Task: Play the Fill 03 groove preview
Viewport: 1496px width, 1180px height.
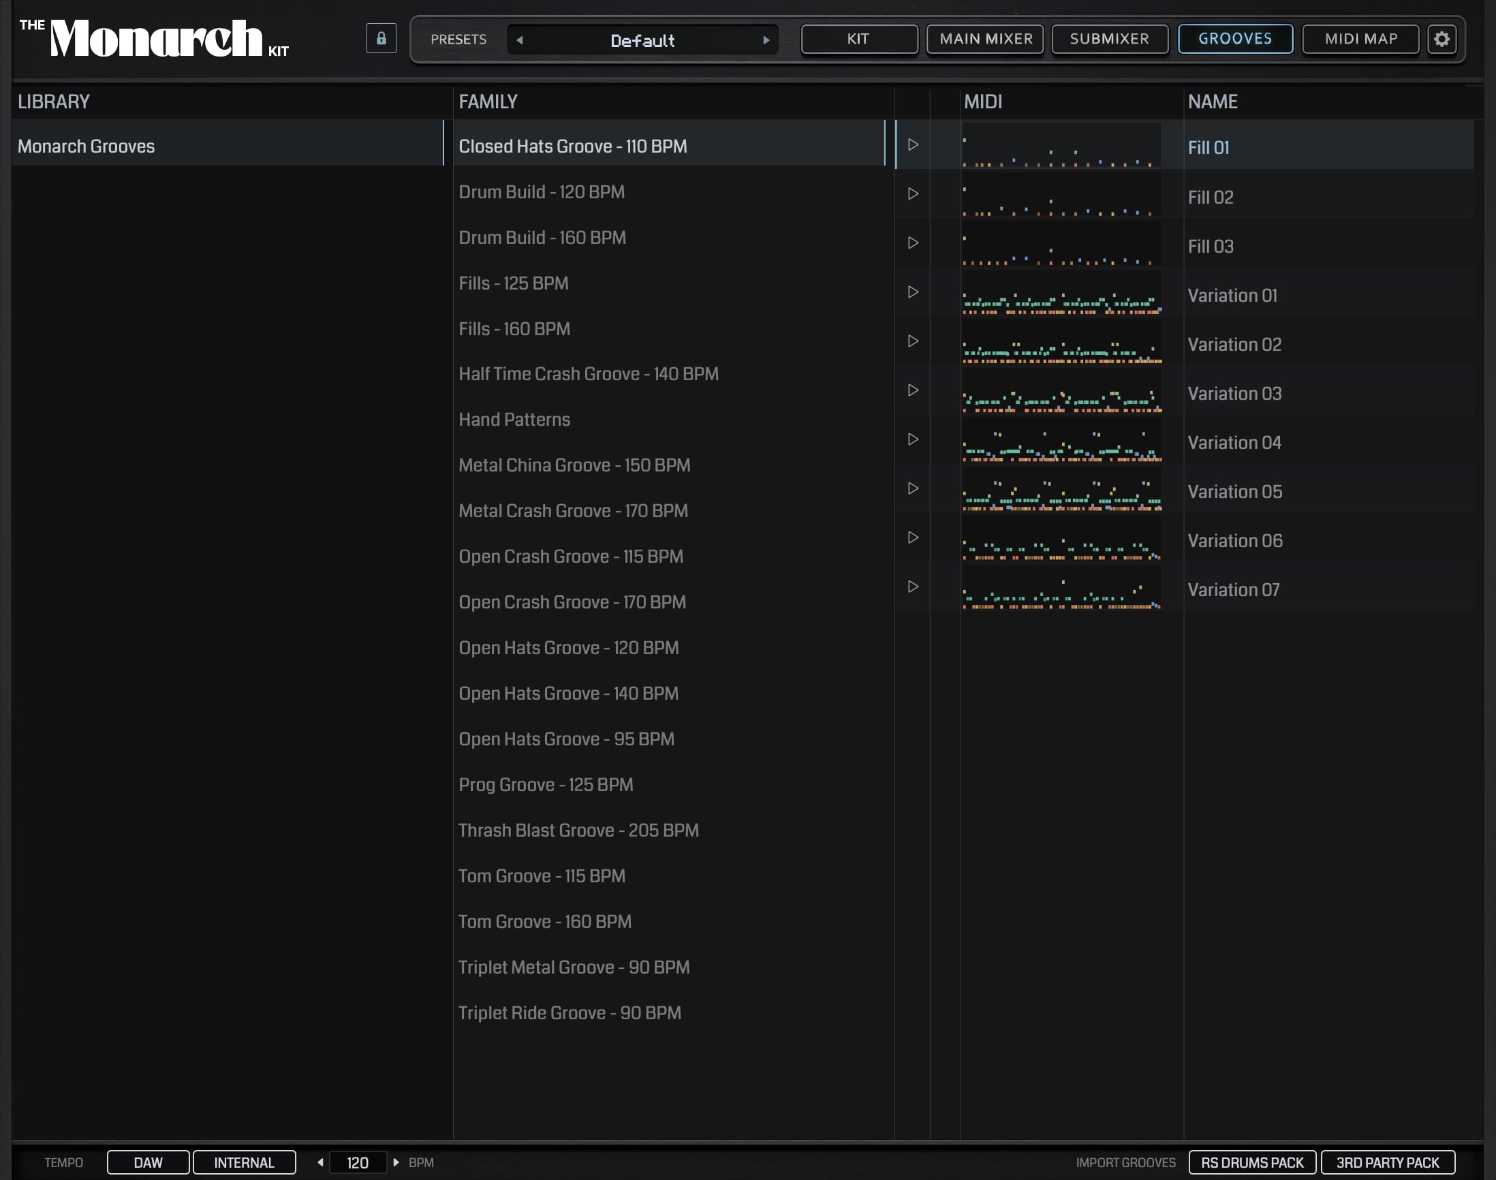Action: pos(912,243)
